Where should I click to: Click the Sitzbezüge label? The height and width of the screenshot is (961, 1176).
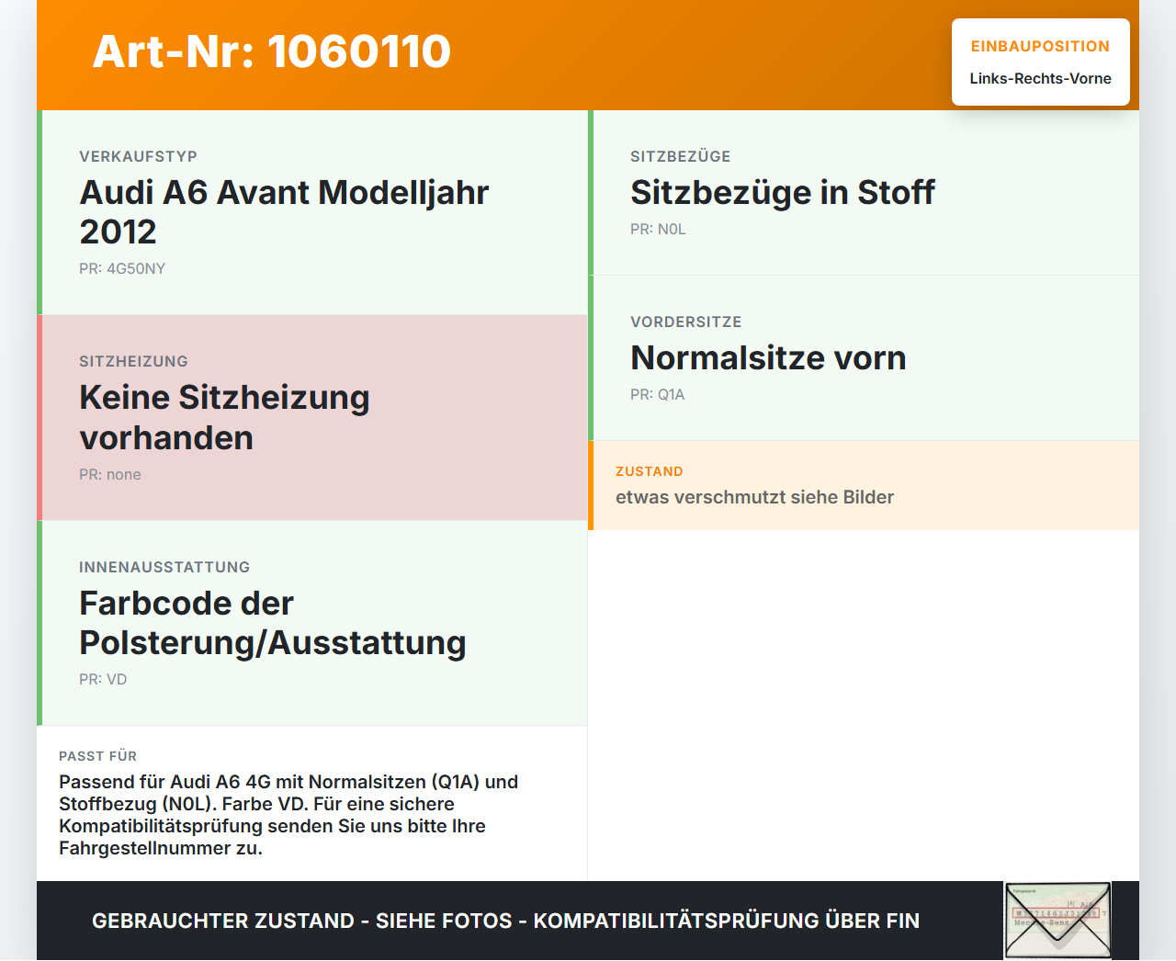point(681,156)
